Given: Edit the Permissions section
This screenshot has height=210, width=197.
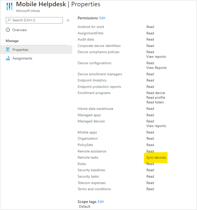Looking at the screenshot, I should click(x=102, y=18).
